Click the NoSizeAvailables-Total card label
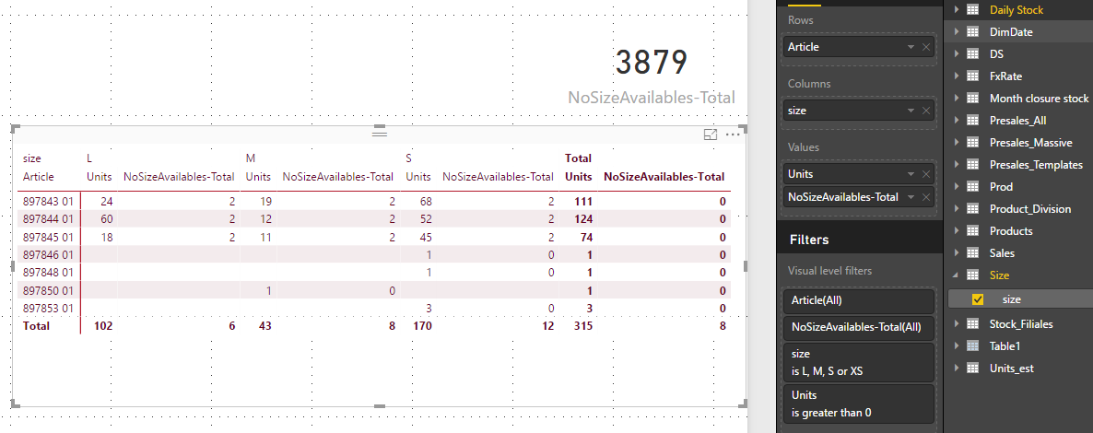 point(652,98)
